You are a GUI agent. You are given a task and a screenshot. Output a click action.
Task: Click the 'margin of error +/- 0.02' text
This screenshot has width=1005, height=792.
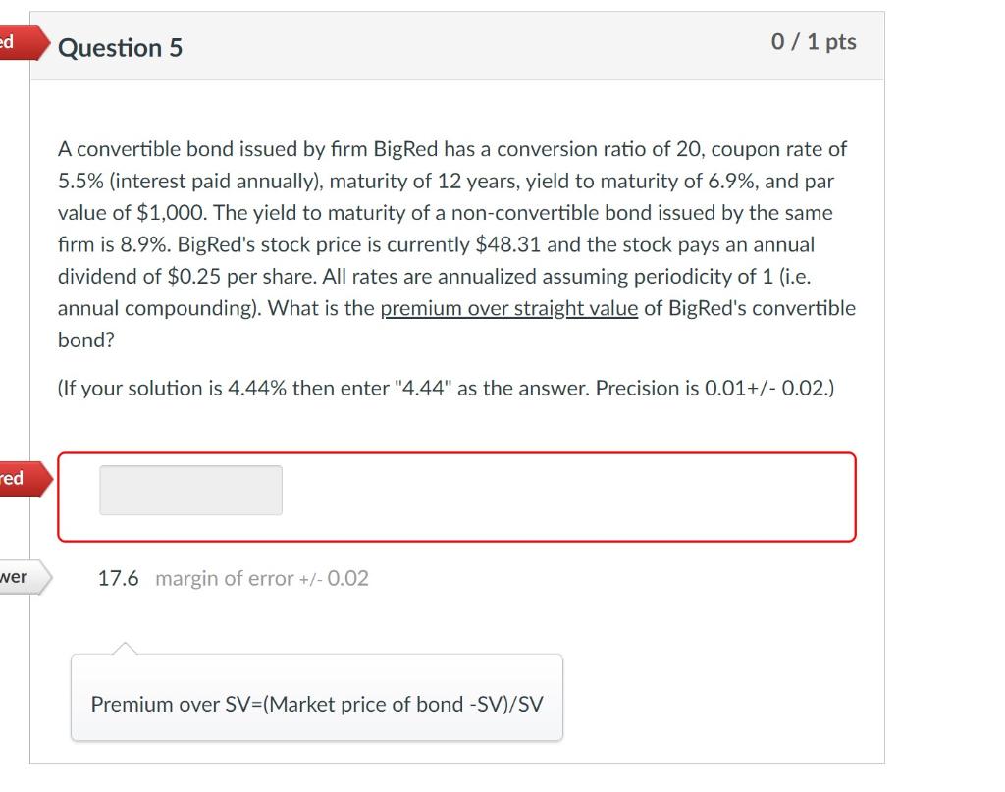[261, 579]
